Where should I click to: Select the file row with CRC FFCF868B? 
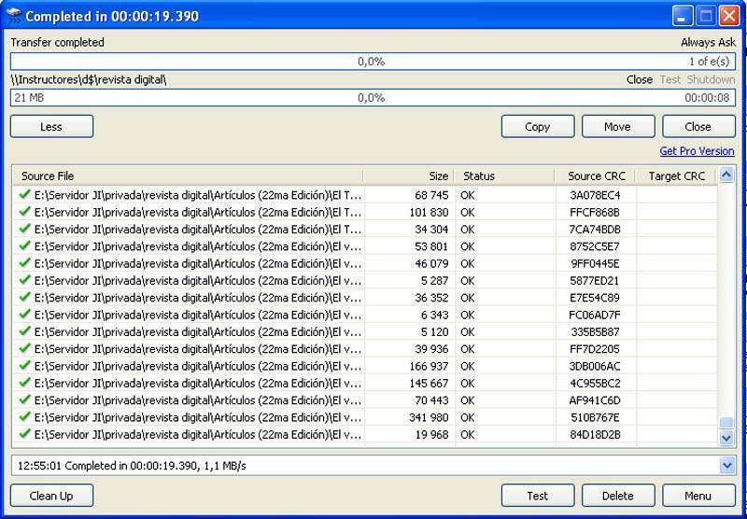pos(365,212)
